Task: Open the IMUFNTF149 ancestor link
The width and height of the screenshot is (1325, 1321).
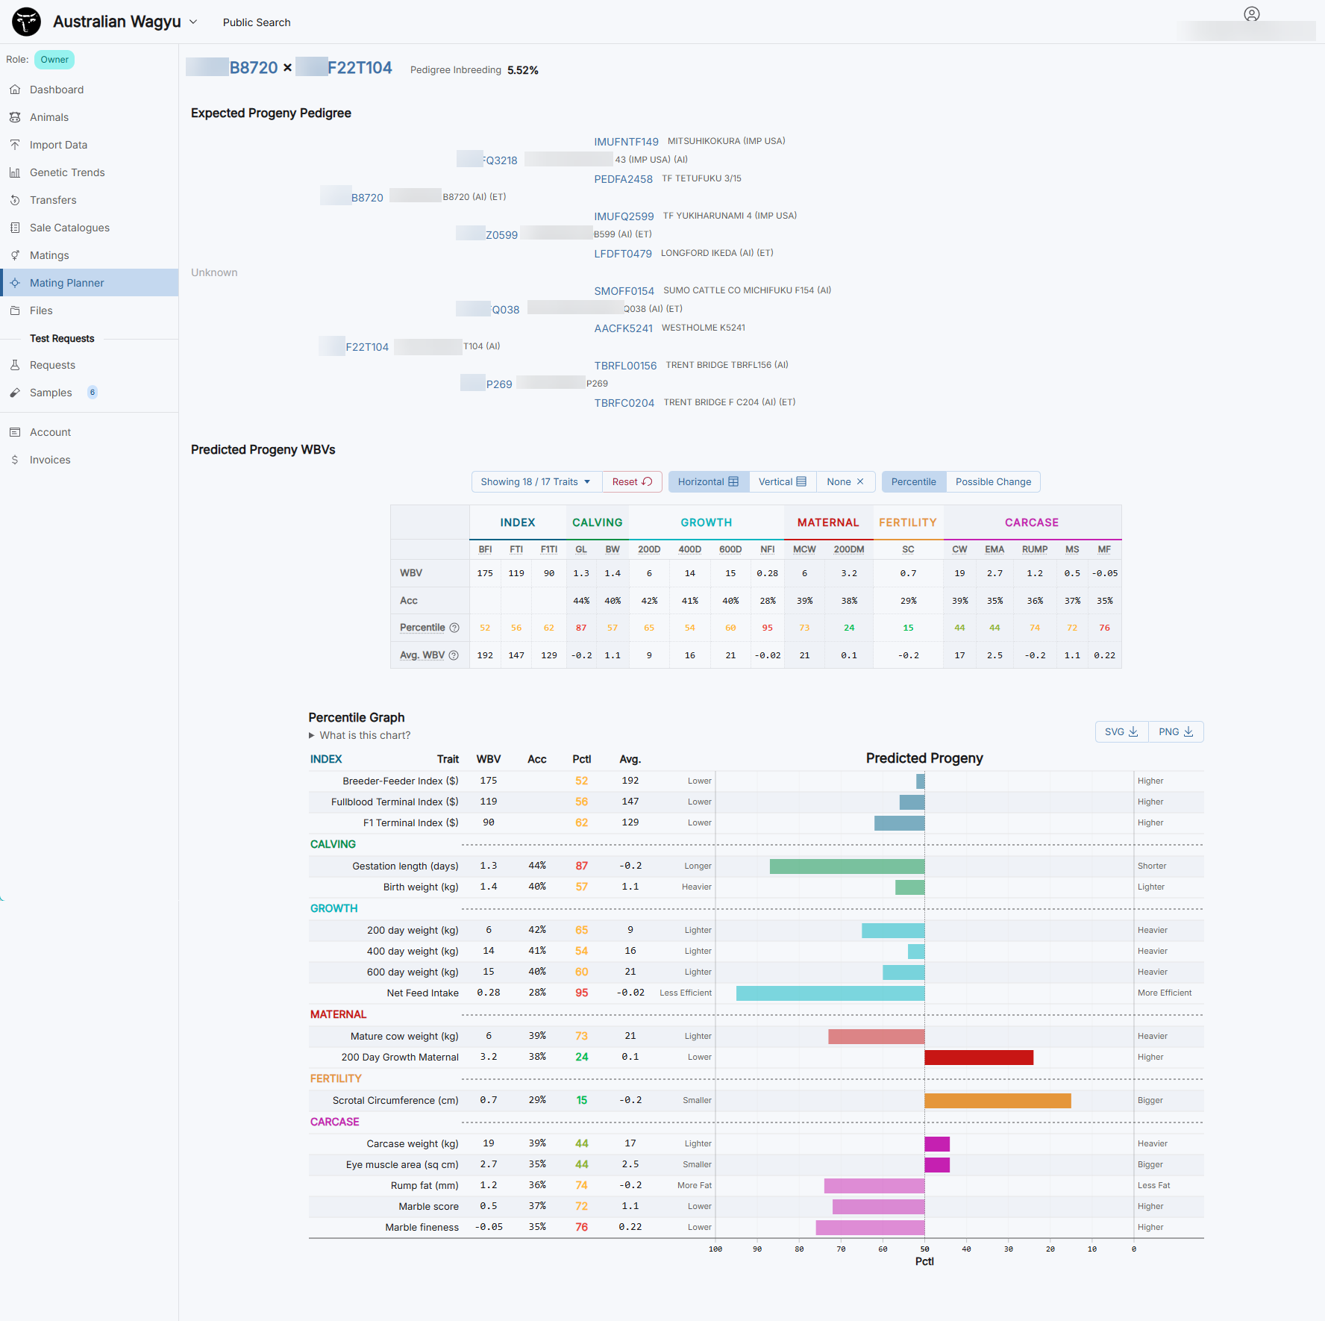Action: [x=626, y=142]
